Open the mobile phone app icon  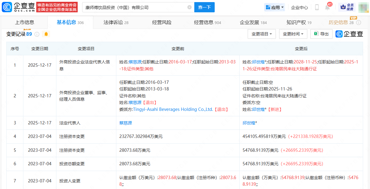317,7
